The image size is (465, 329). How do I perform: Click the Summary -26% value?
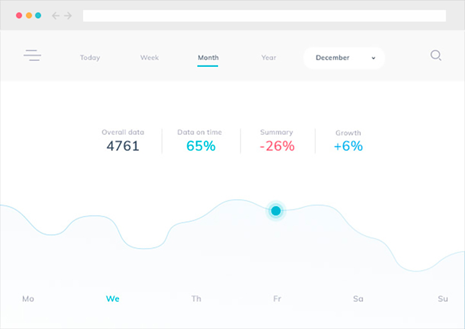pos(277,146)
